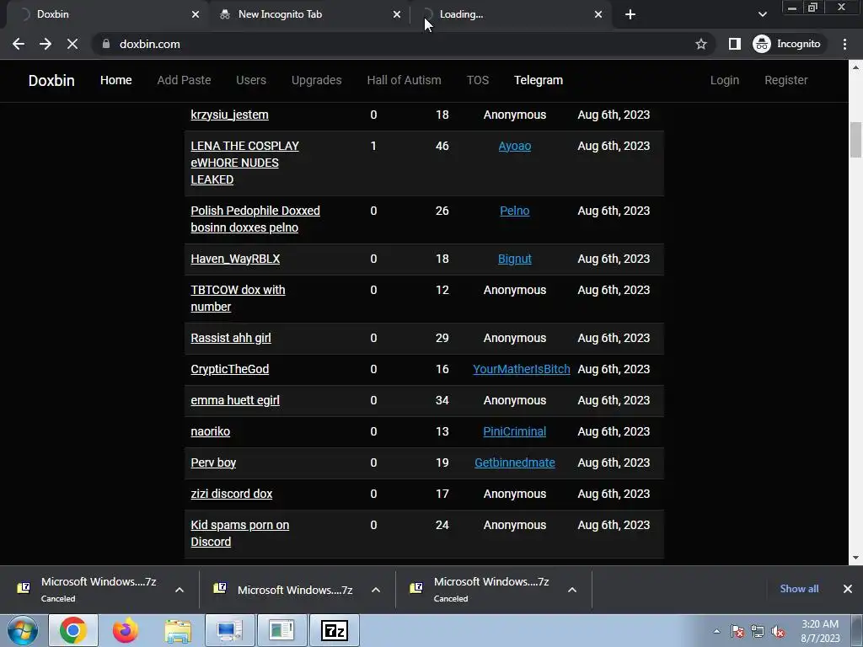863x647 pixels.
Task: Click Show all downloads
Action: (x=799, y=589)
